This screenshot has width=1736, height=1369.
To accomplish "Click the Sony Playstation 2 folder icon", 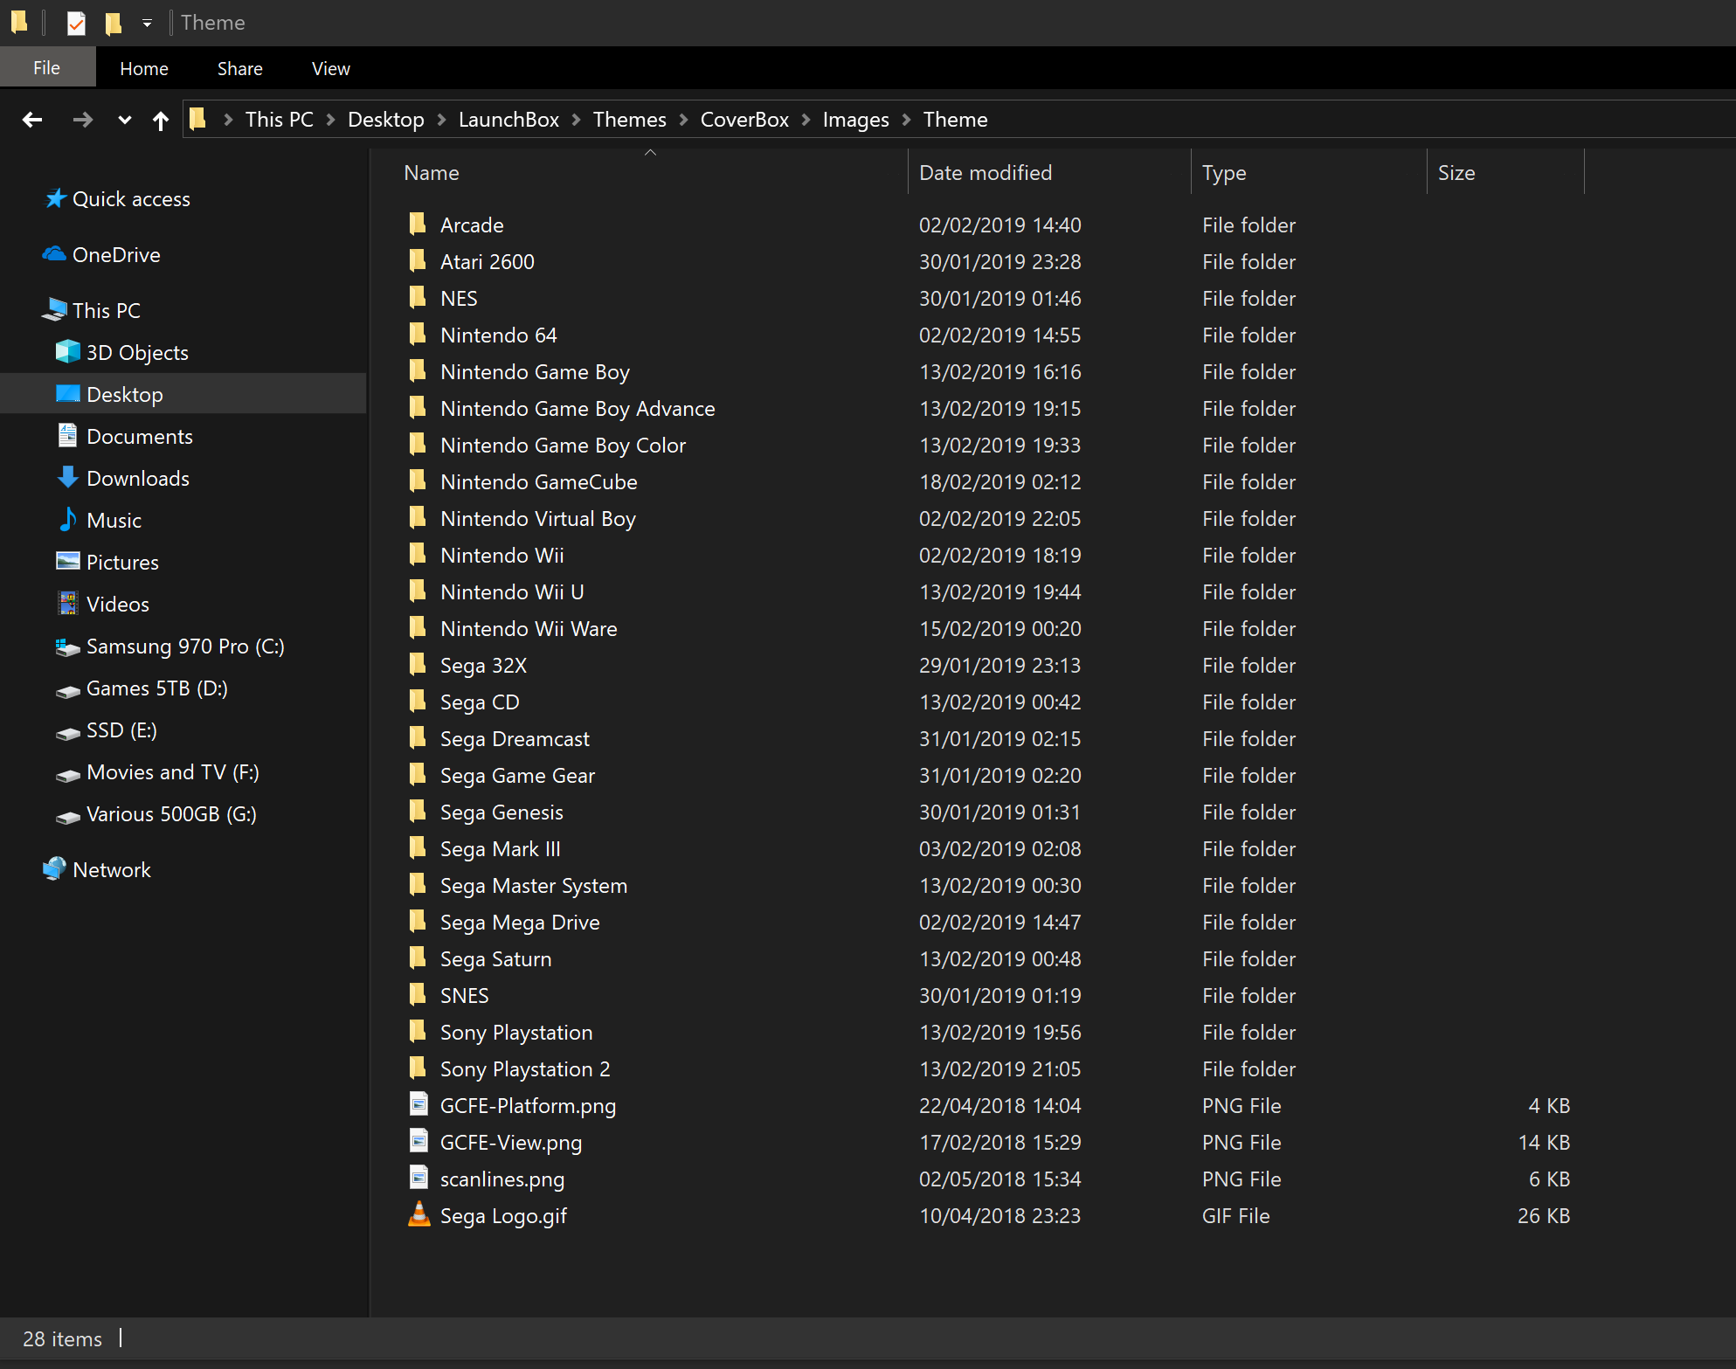I will point(418,1068).
